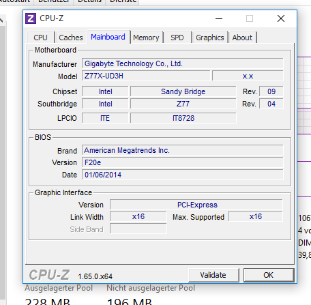Click the Southbridge name Z77
Image resolution: width=311 pixels, height=305 pixels.
point(183,104)
